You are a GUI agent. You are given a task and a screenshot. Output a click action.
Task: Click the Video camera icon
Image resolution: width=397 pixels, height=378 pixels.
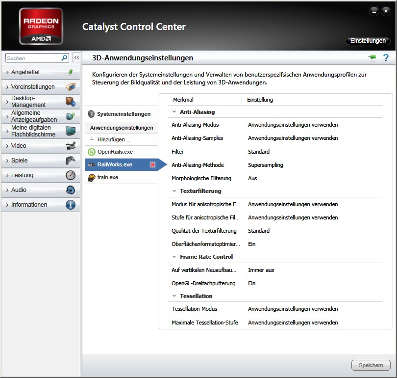click(71, 146)
